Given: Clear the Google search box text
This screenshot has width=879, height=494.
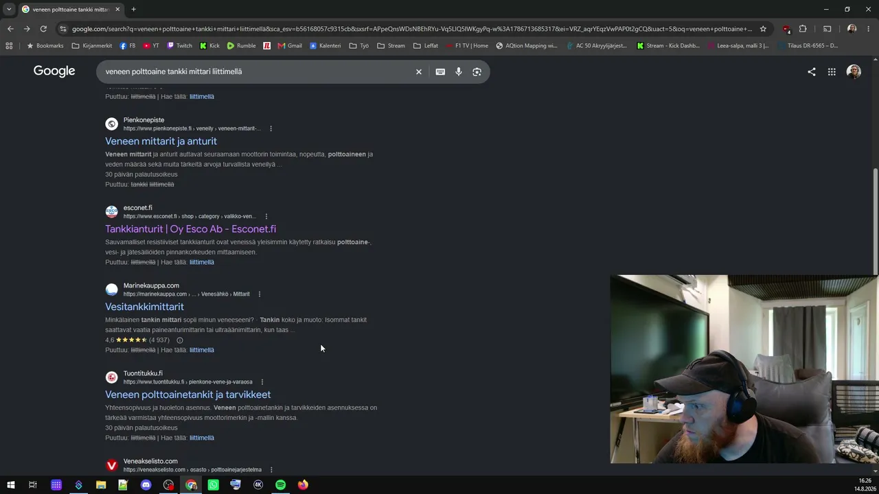Looking at the screenshot, I should [x=418, y=72].
